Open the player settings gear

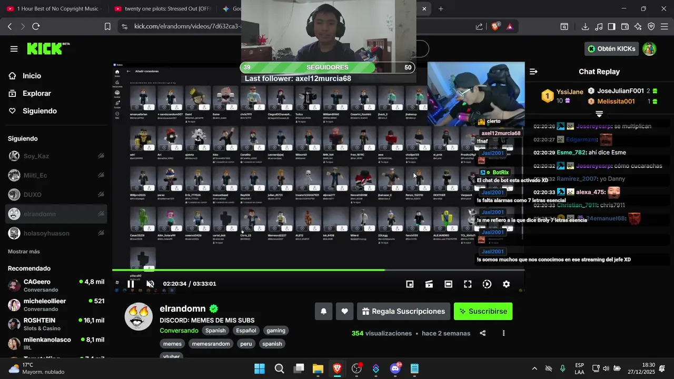click(x=506, y=284)
